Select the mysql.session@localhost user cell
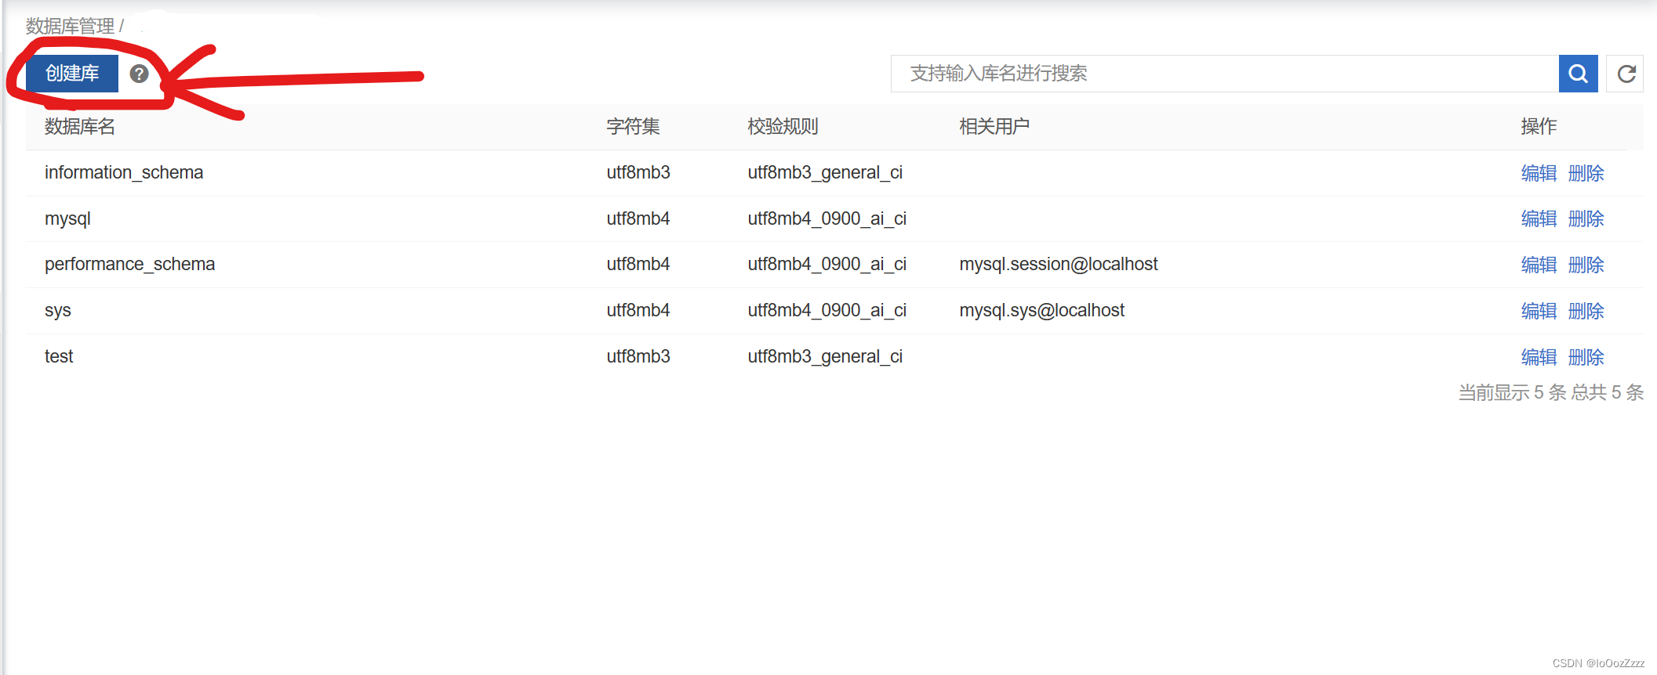The height and width of the screenshot is (675, 1657). 1059,264
